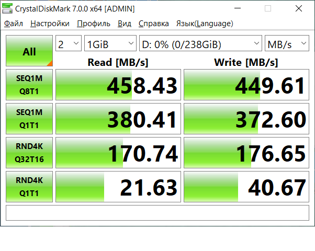Run all benchmarks with the All button
The width and height of the screenshot is (315, 251).
pos(29,51)
